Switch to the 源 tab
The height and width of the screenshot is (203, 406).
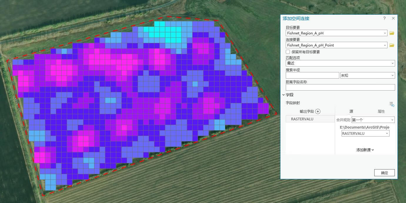tap(351, 112)
